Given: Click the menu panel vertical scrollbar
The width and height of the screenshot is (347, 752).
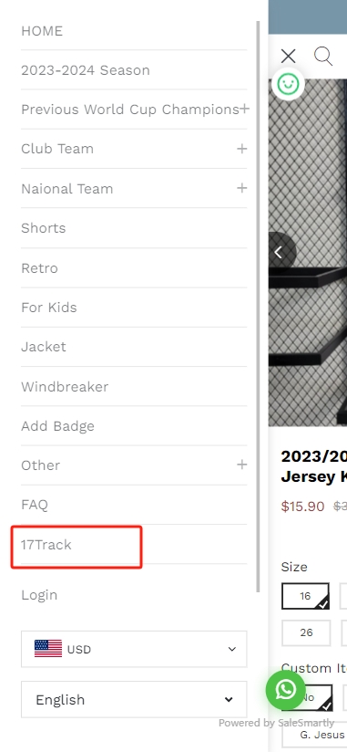Looking at the screenshot, I should [x=259, y=307].
